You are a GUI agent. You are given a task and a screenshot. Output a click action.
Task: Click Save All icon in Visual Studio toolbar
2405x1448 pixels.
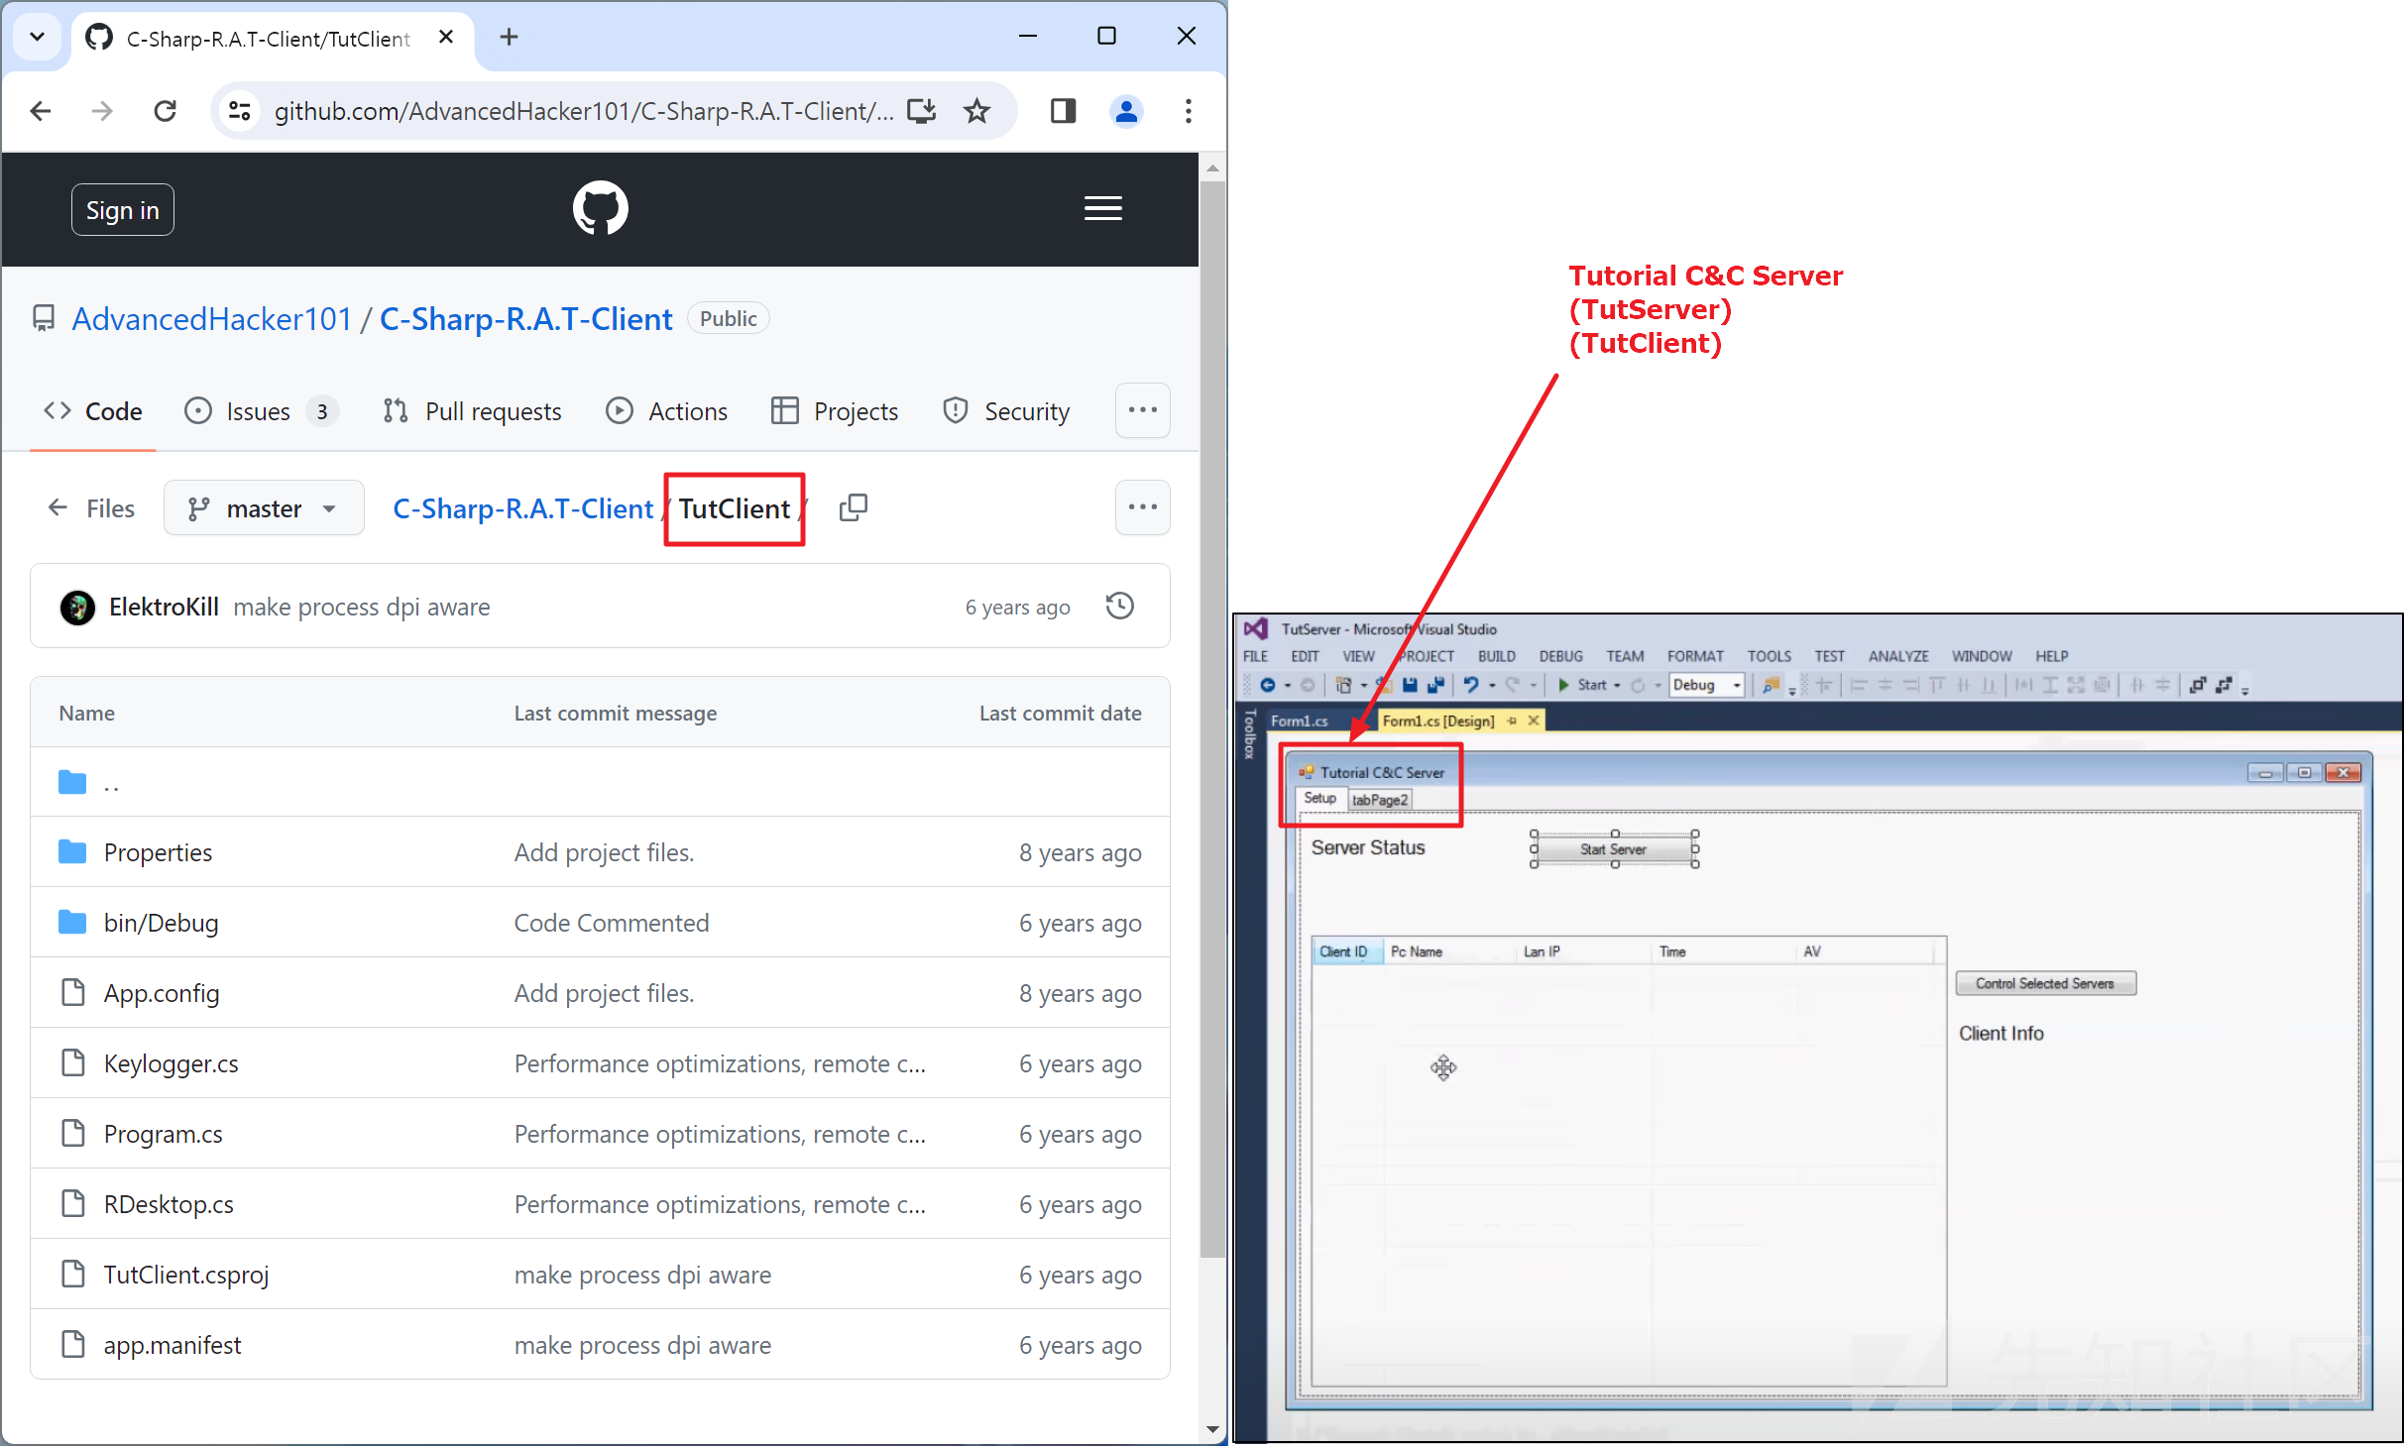[x=1434, y=685]
